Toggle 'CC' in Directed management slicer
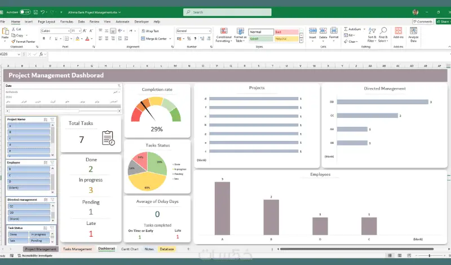Screen dimensions: 451x265 (x=29, y=206)
